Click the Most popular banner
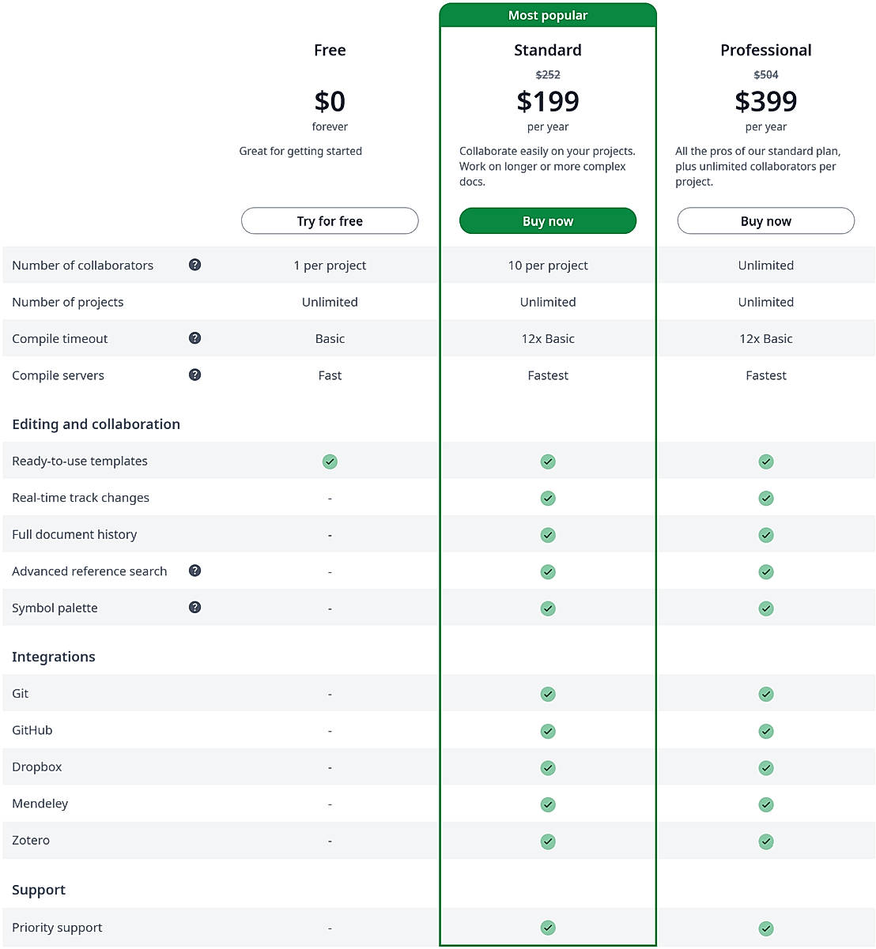 (548, 15)
